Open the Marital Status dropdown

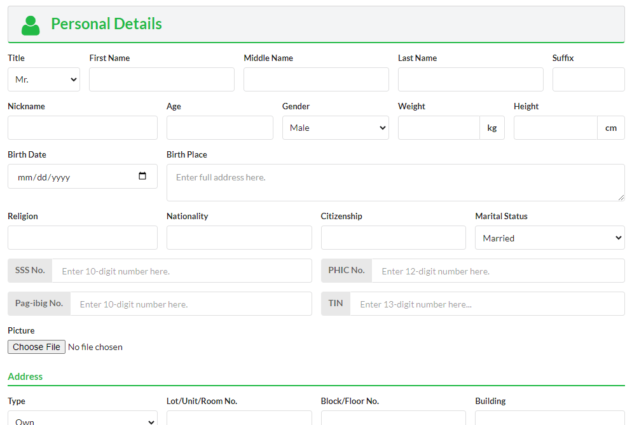click(x=549, y=238)
